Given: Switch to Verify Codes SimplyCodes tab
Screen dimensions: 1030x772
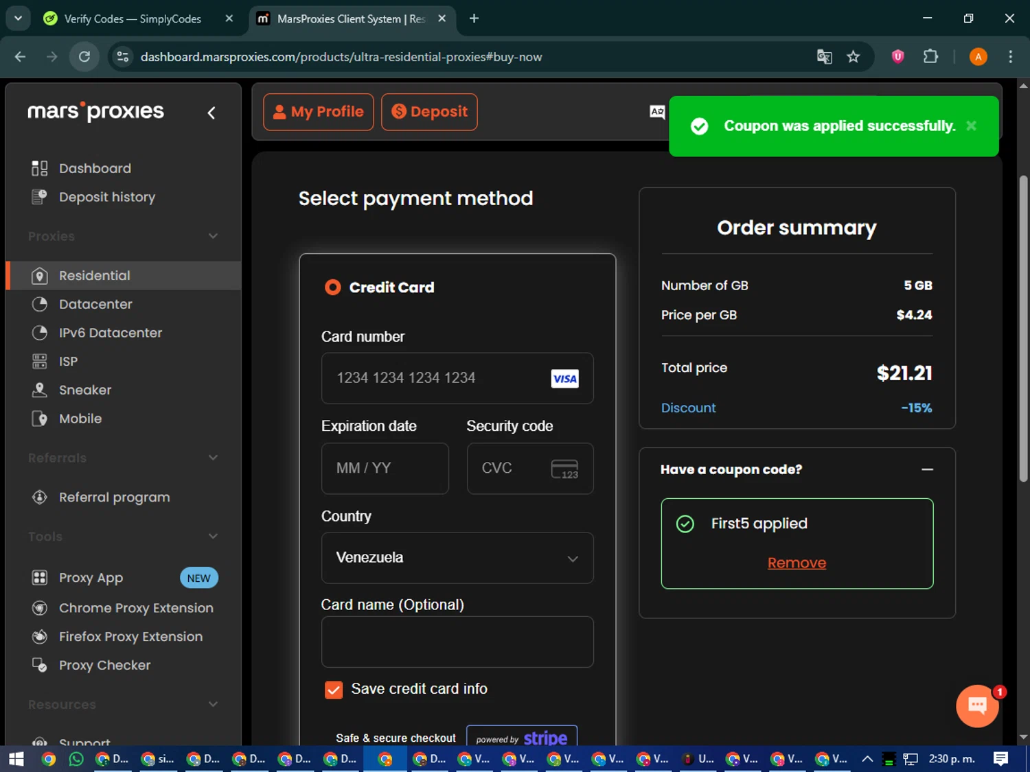Looking at the screenshot, I should 132,19.
